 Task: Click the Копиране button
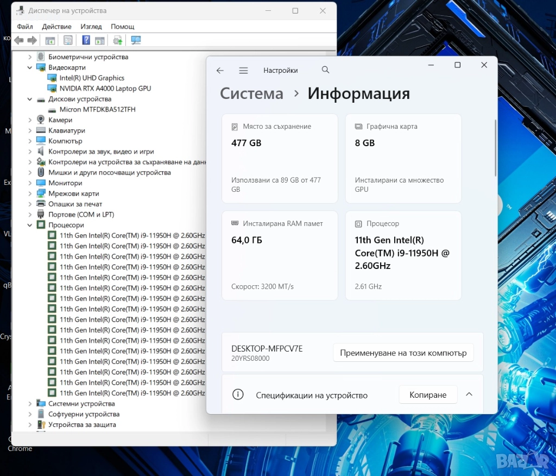point(428,395)
